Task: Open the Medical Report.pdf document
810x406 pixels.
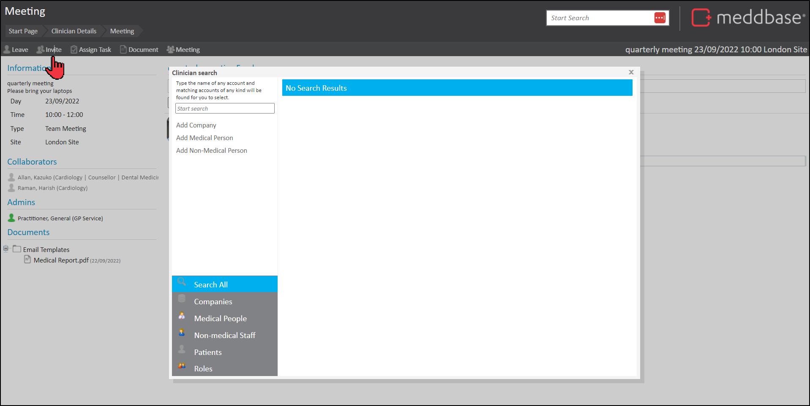Action: 61,260
